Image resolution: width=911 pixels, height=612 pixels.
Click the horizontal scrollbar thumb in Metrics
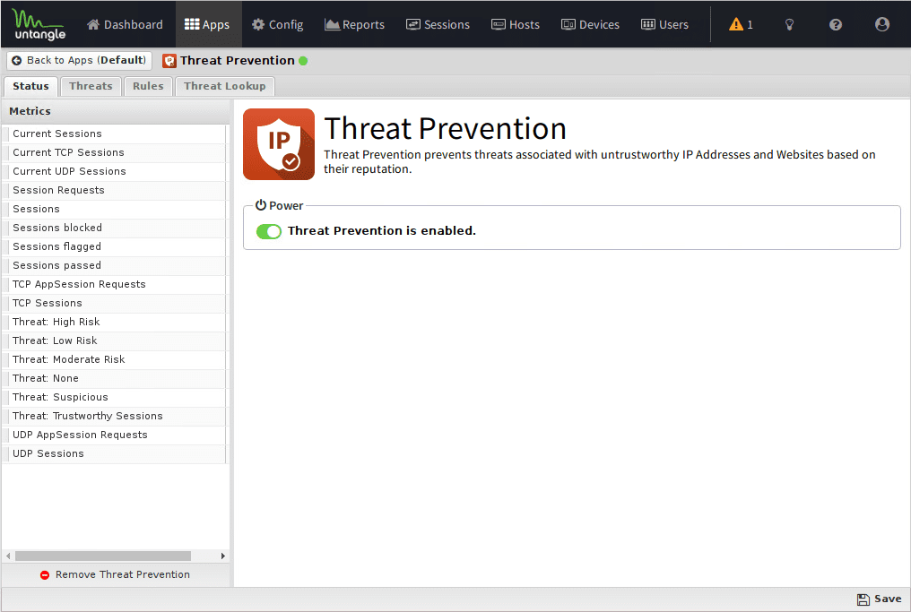coord(103,556)
